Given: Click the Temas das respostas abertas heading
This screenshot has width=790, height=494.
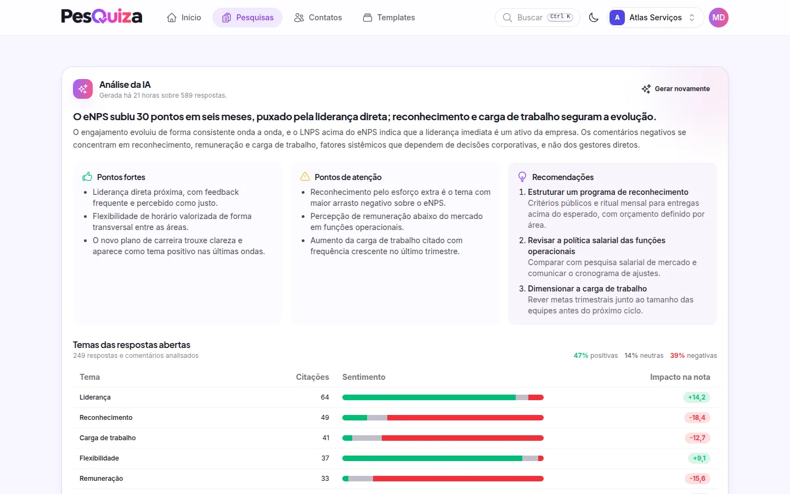Looking at the screenshot, I should pyautogui.click(x=132, y=345).
